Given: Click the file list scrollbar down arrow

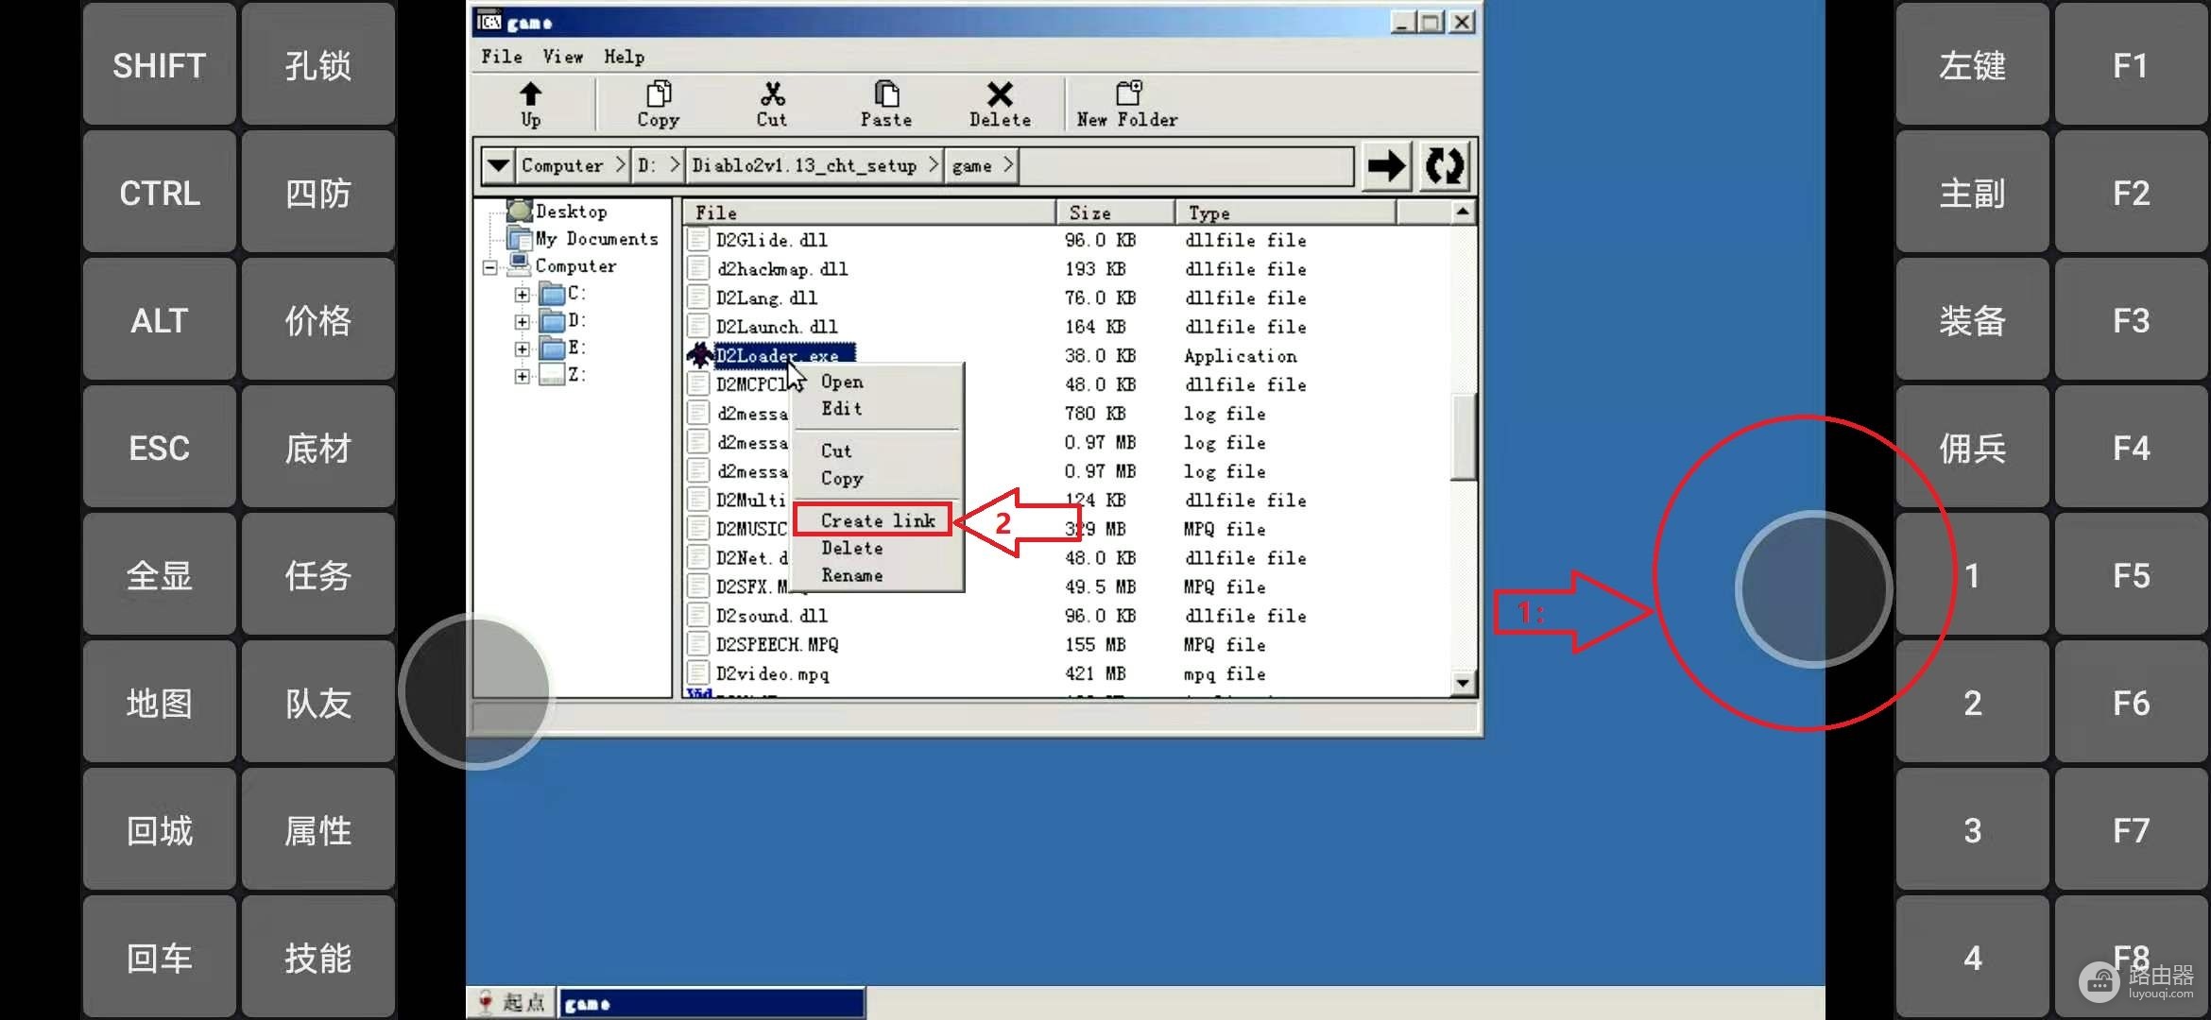Looking at the screenshot, I should (1463, 682).
